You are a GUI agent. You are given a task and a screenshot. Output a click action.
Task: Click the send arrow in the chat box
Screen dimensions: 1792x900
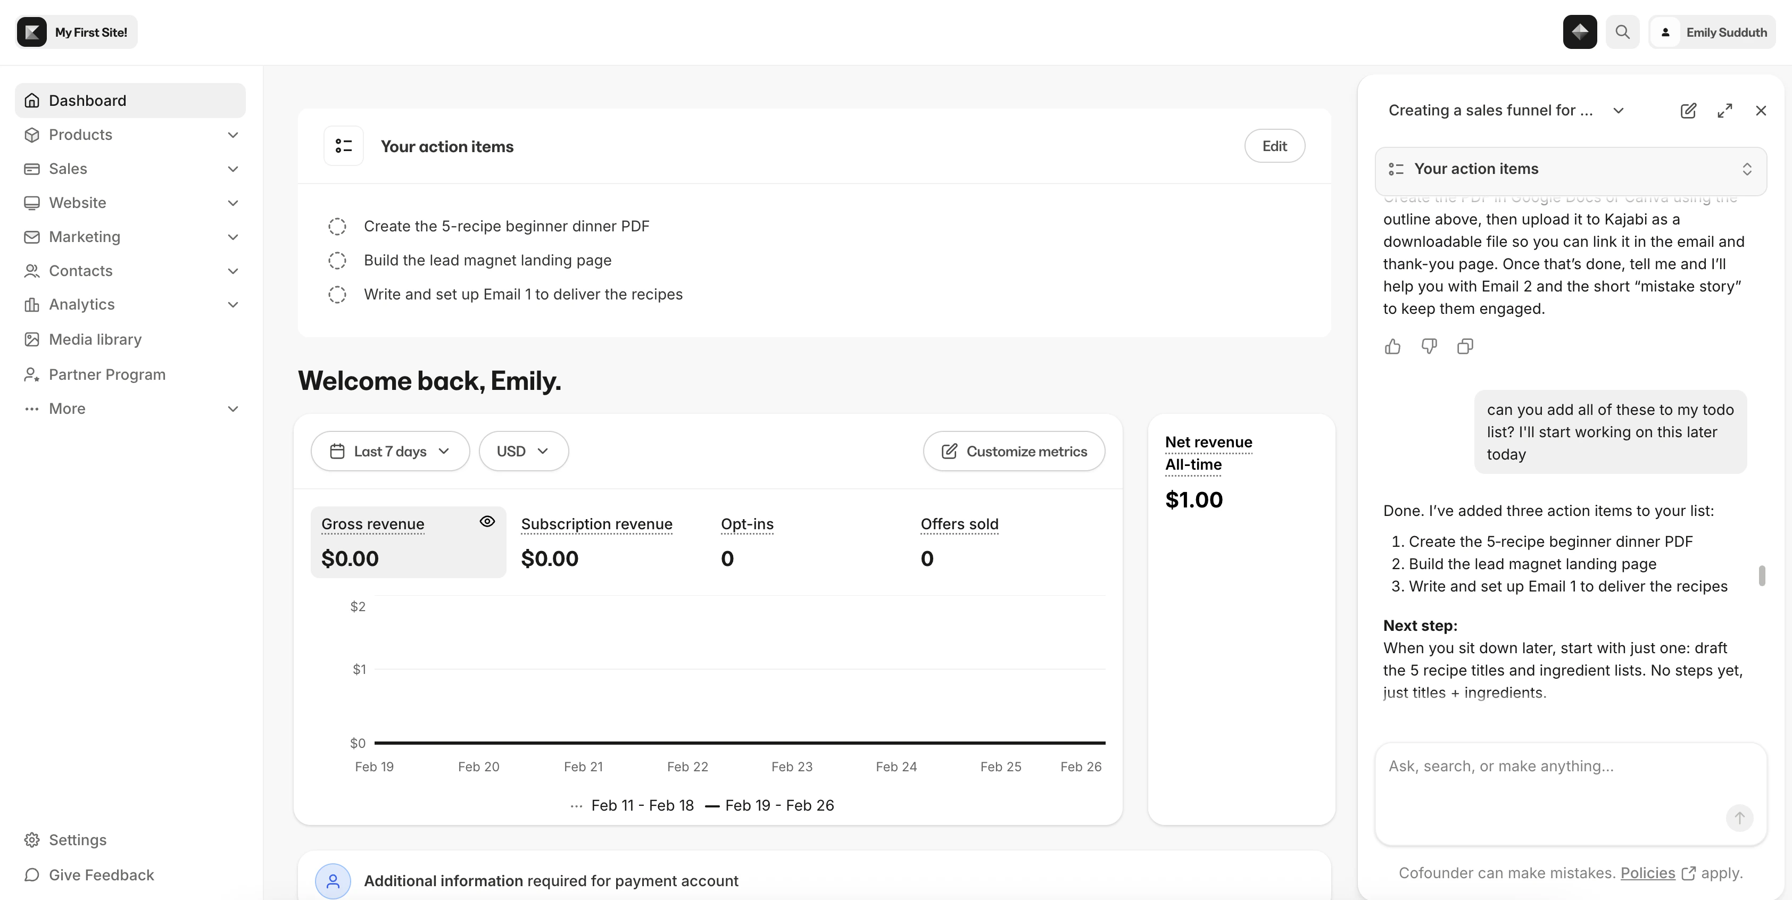(1739, 818)
